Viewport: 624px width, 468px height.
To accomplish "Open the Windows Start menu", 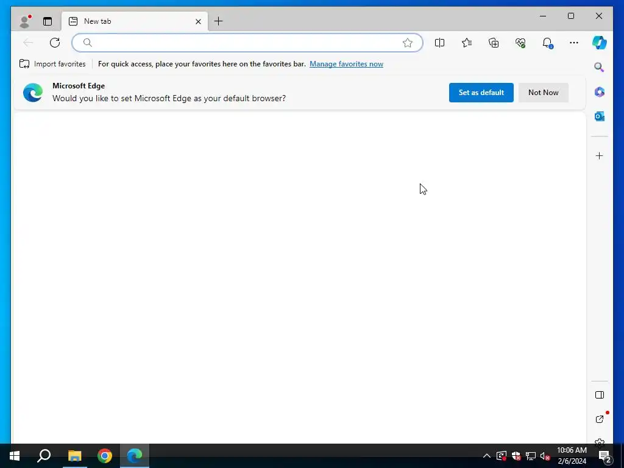I will pos(15,456).
